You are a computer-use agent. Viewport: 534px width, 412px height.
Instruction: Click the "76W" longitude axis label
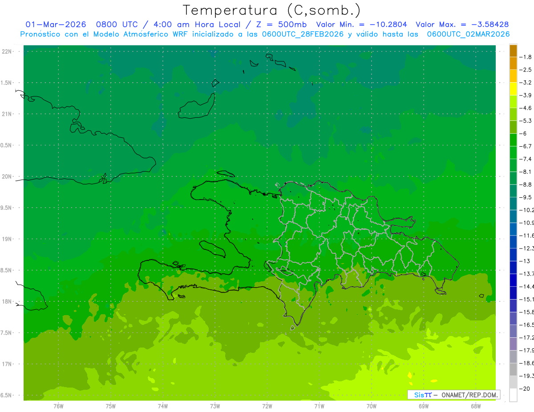(x=58, y=406)
